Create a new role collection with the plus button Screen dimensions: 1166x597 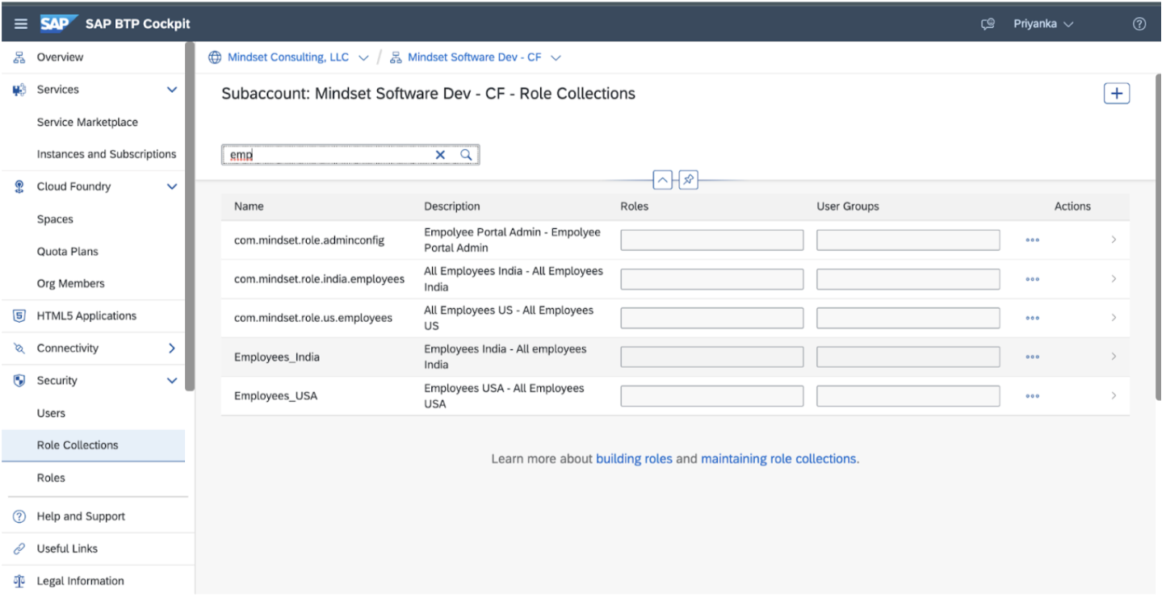(x=1117, y=93)
